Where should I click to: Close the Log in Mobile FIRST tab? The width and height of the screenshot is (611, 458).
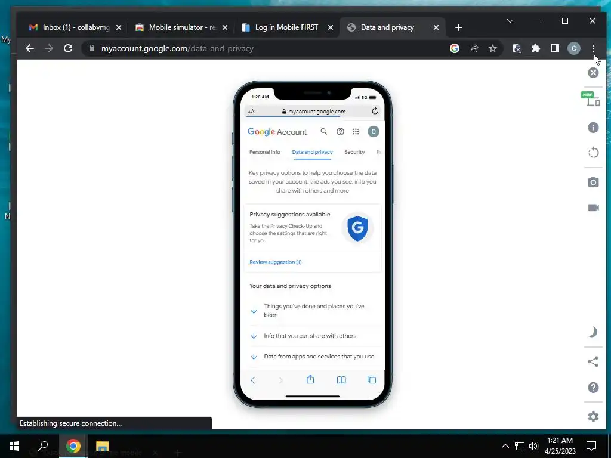click(x=331, y=27)
